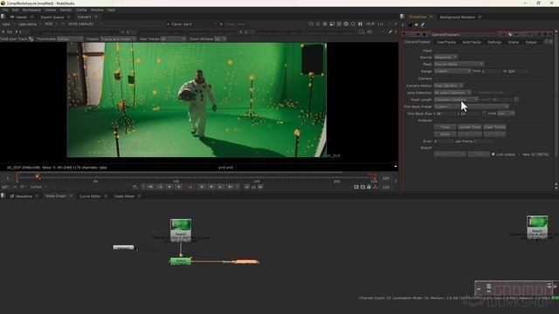Open the Camera Motion dropdown
Viewport: 559px width, 314px height.
point(448,85)
